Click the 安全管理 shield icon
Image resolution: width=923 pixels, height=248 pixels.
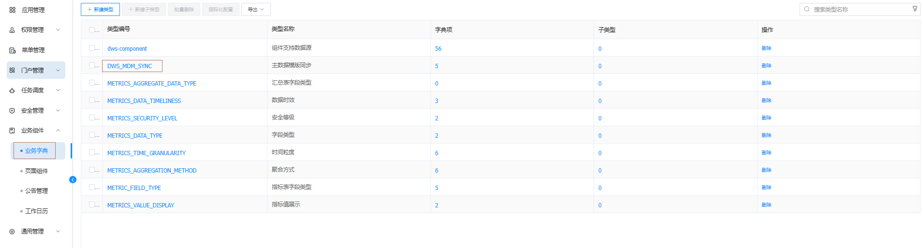pyautogui.click(x=12, y=111)
